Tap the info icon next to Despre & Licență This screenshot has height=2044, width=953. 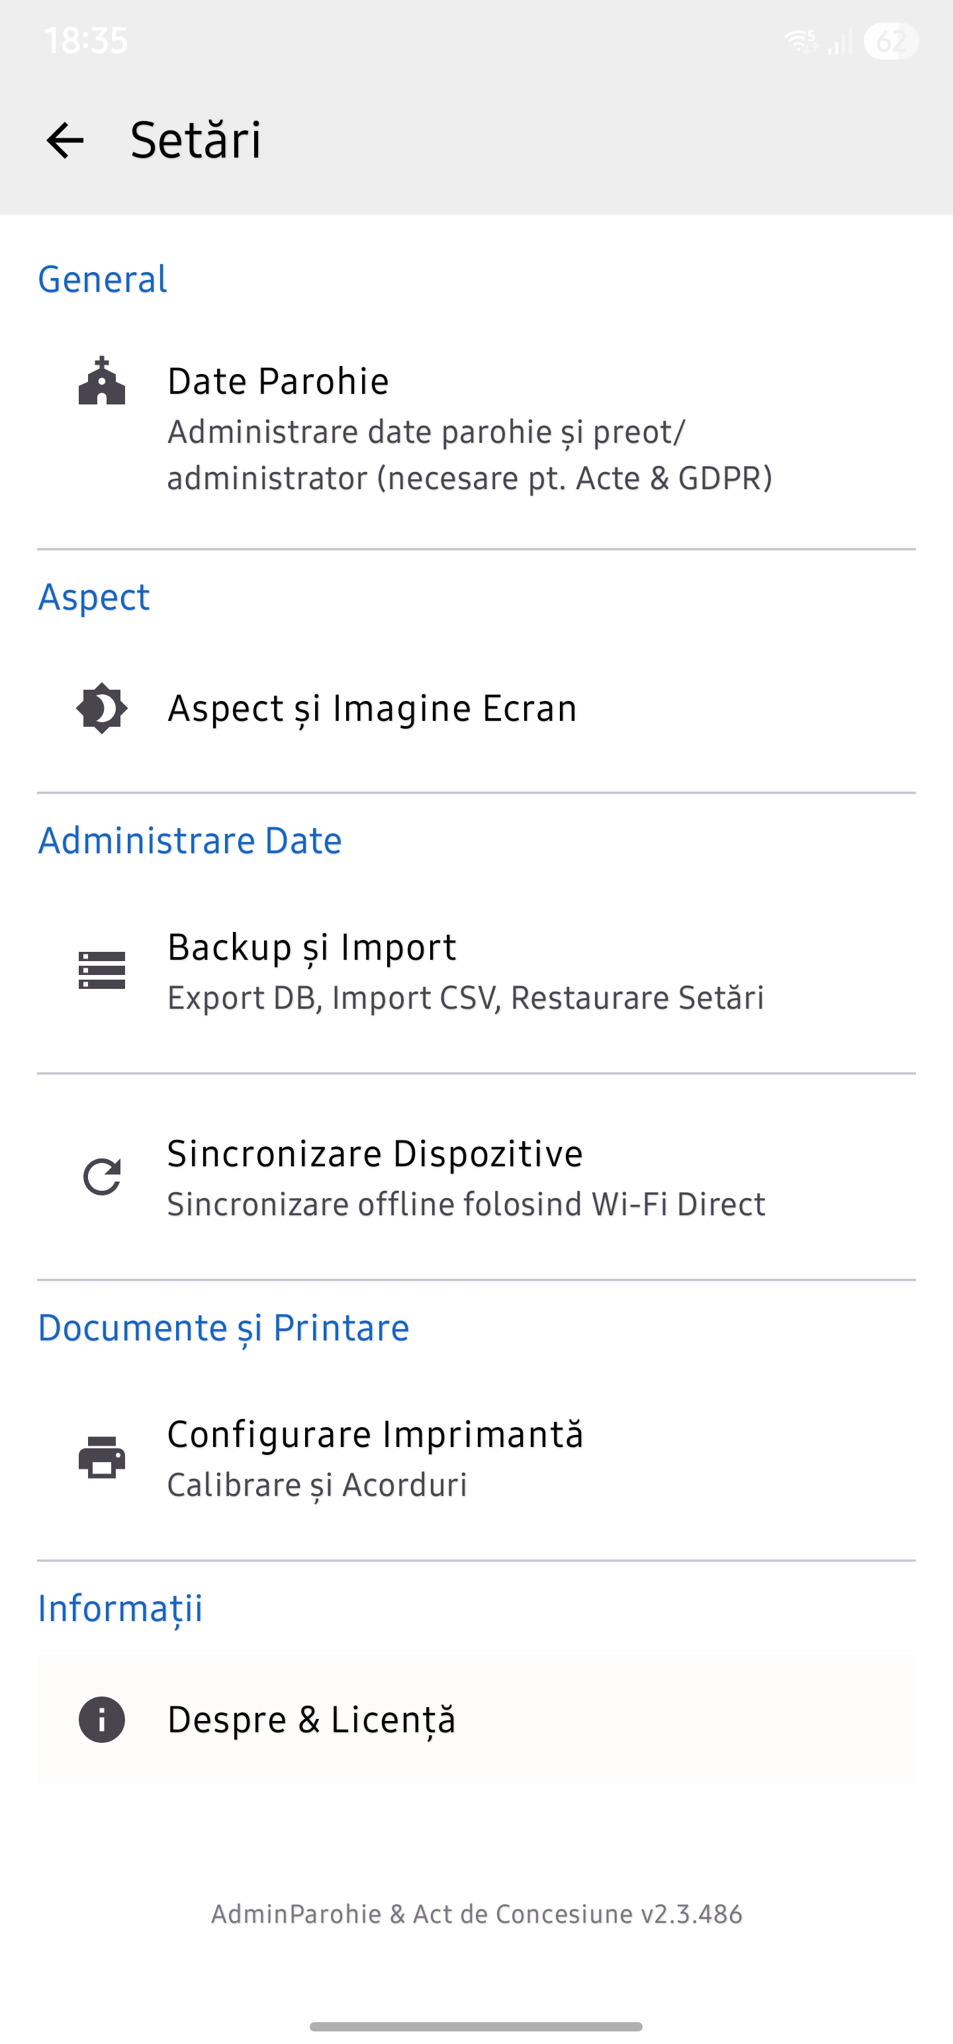point(101,1719)
